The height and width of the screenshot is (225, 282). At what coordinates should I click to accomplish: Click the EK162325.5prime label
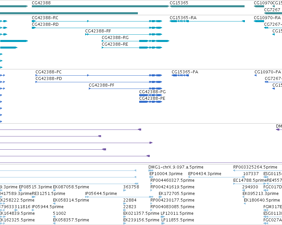point(17,220)
